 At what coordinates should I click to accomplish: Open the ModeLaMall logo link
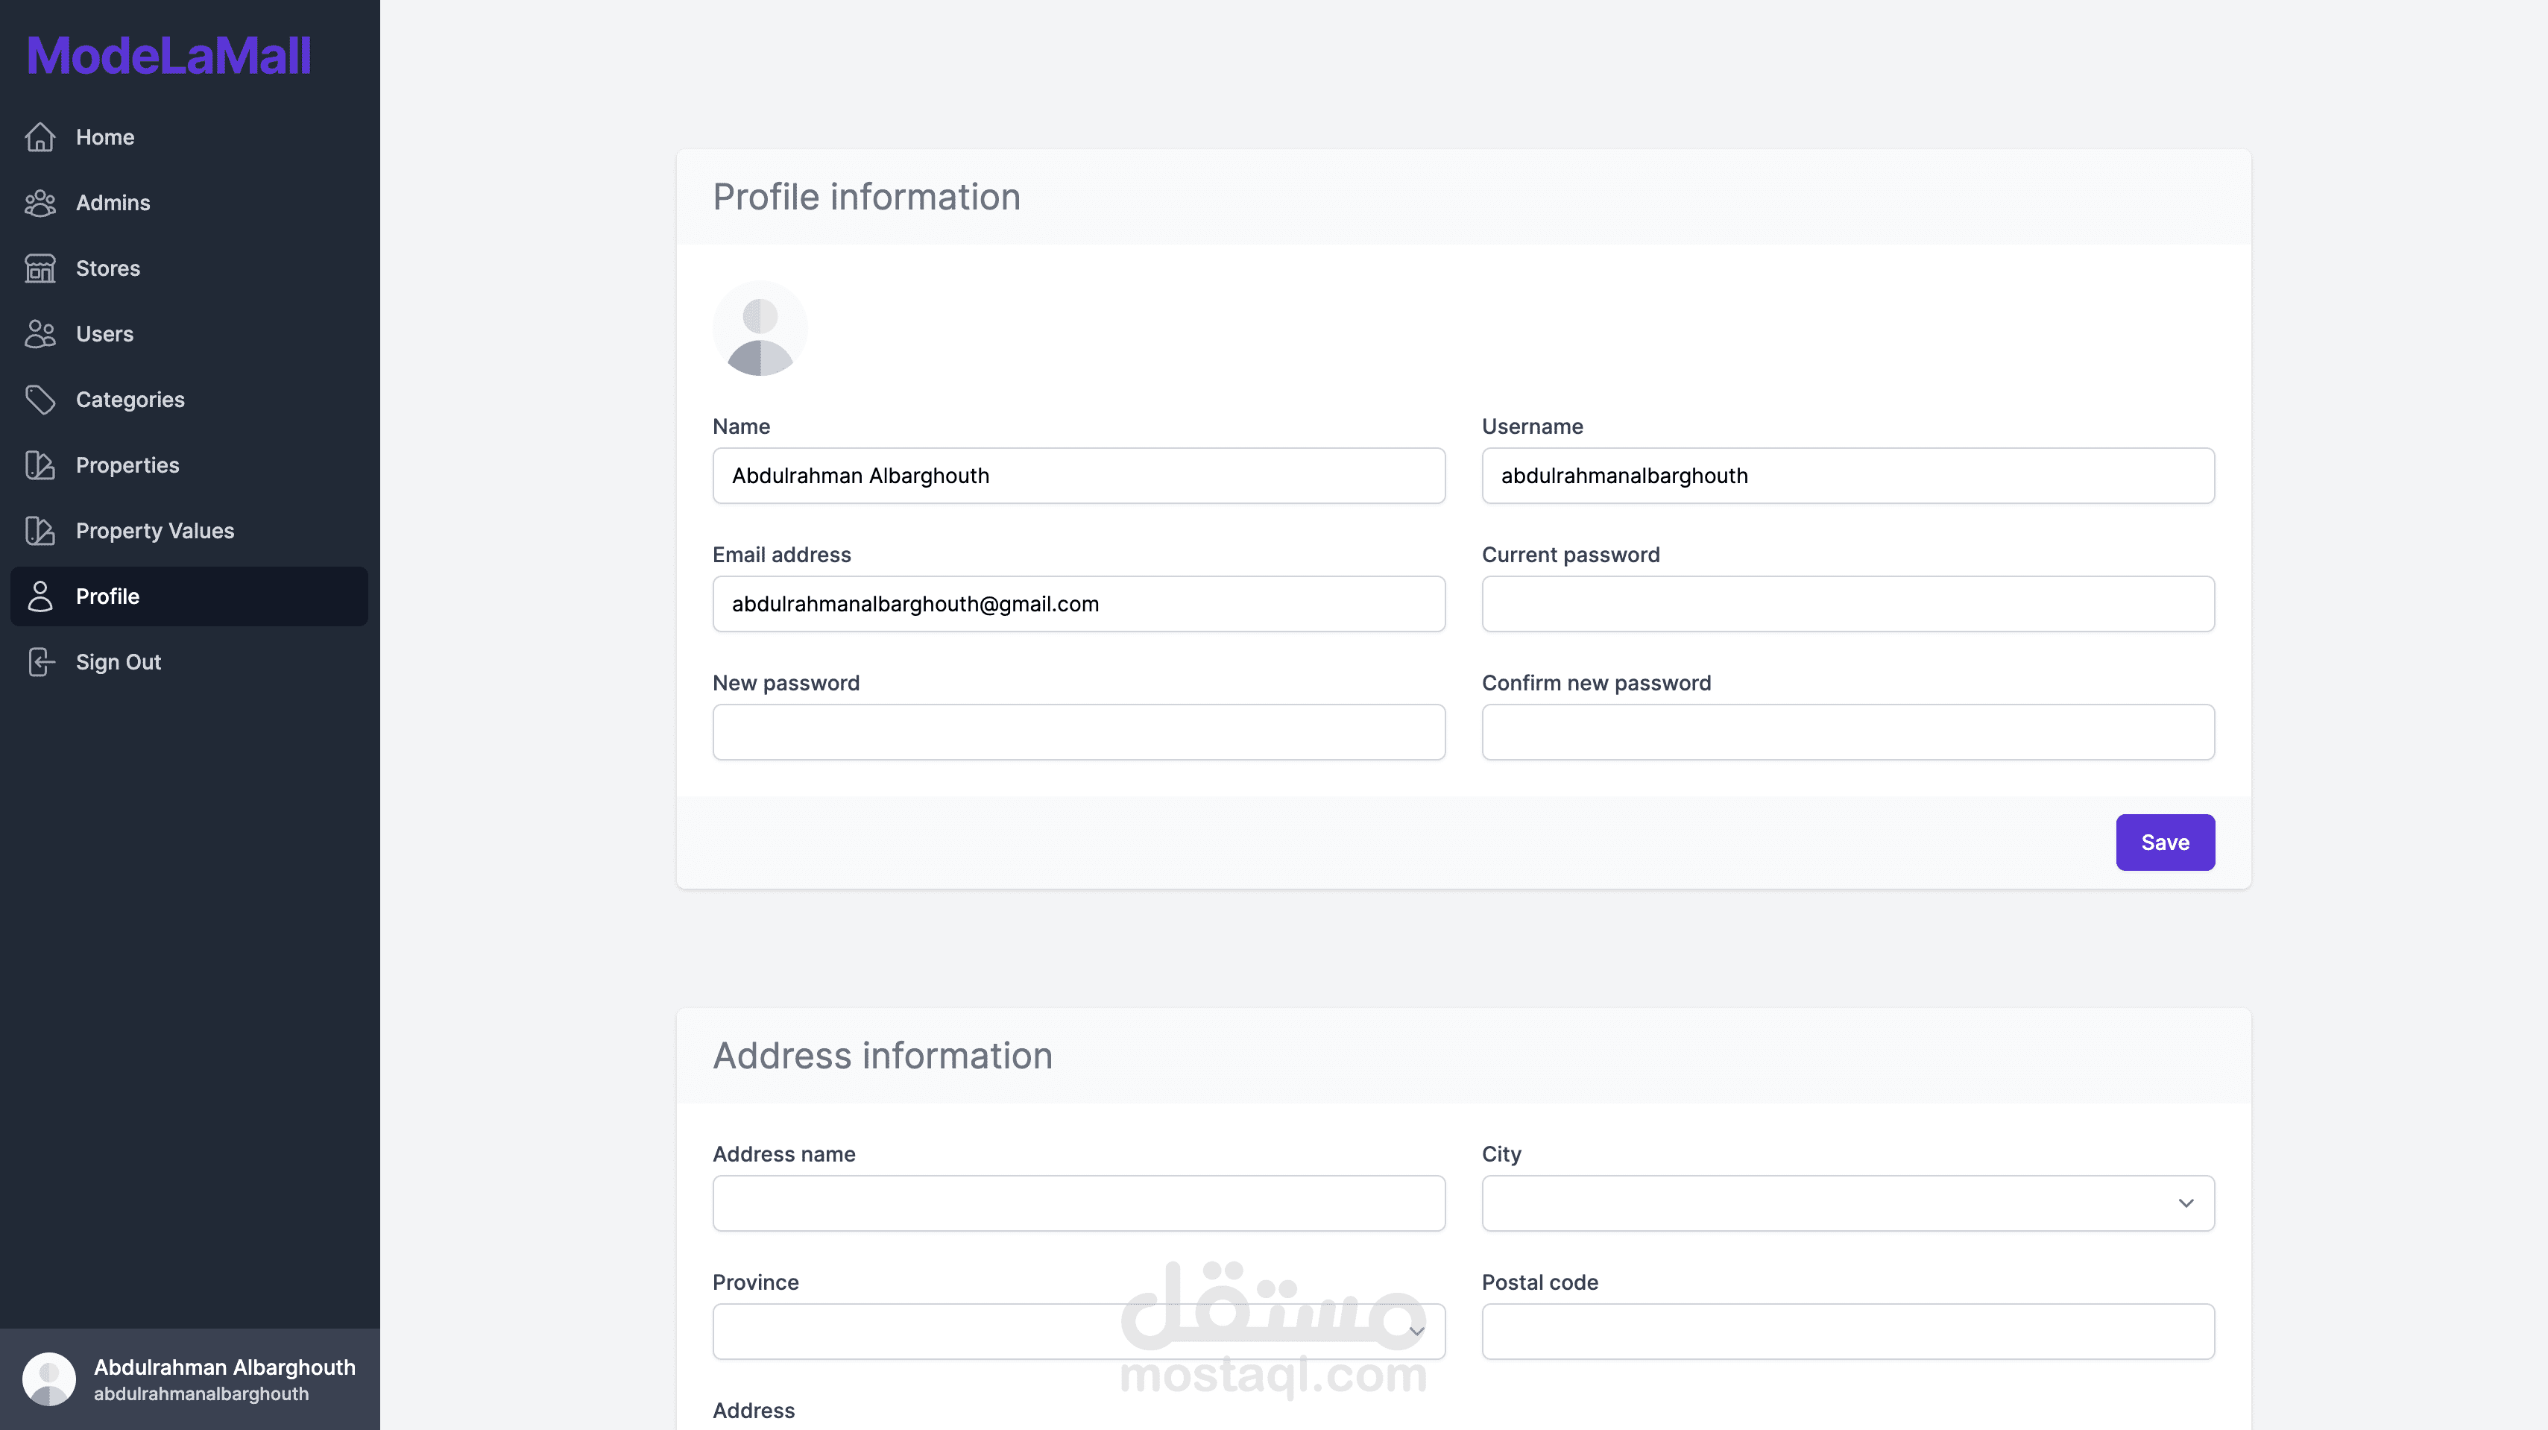[168, 57]
